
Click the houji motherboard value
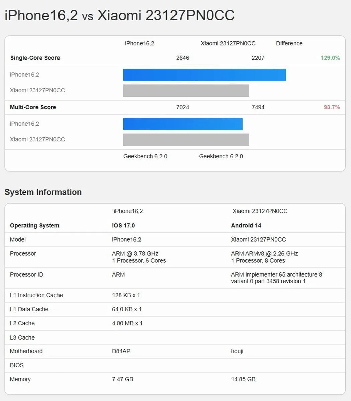coord(237,351)
